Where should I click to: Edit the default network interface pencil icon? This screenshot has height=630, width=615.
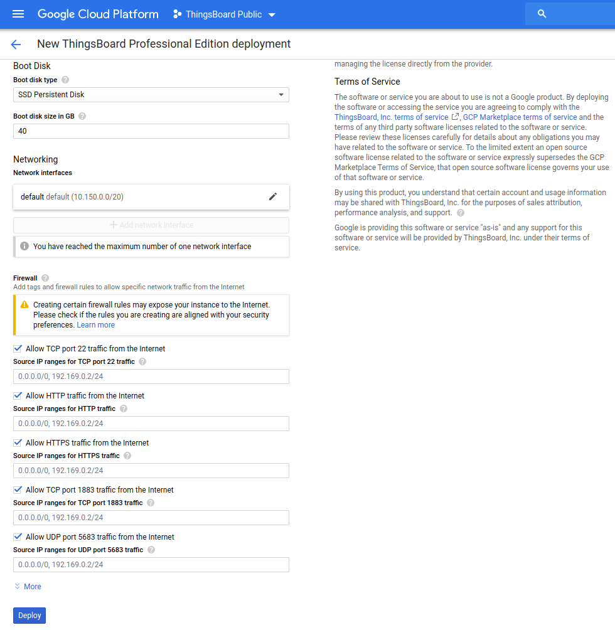coord(273,196)
